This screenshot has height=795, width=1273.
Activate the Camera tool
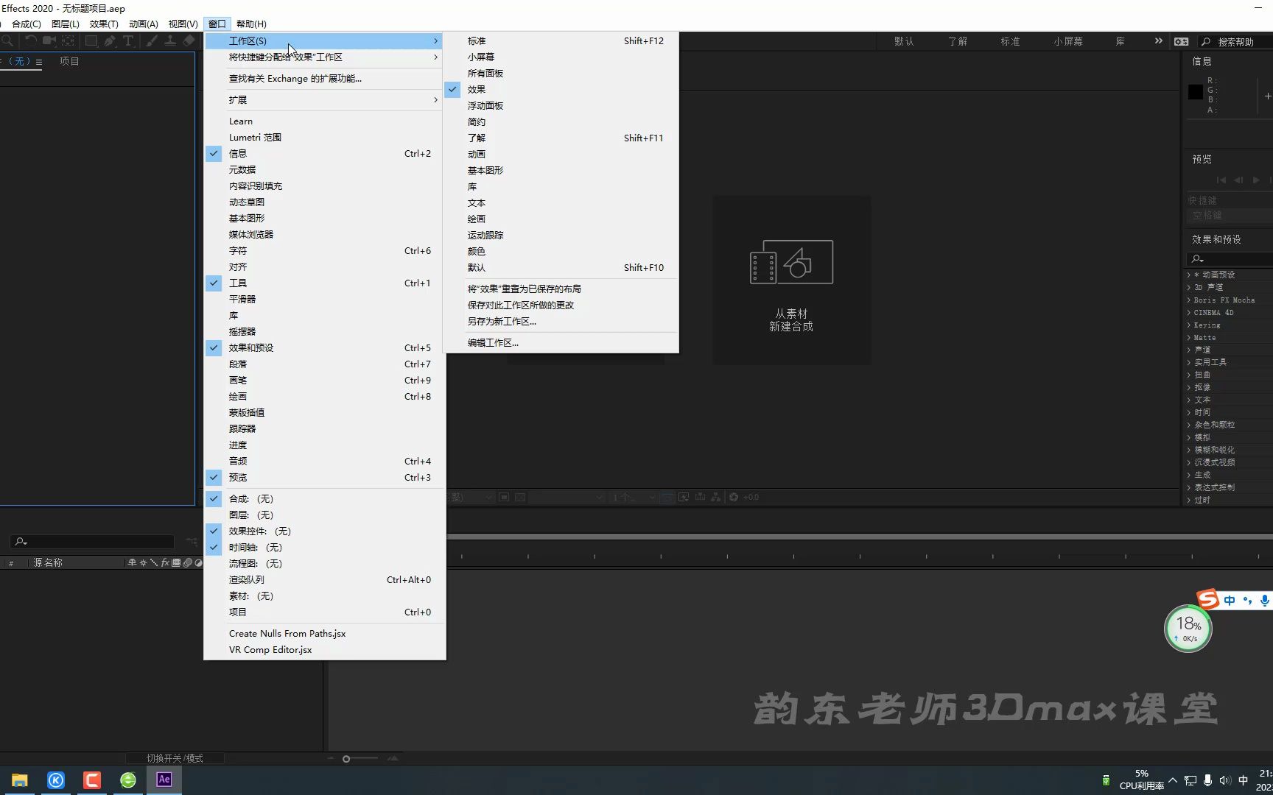(x=49, y=40)
